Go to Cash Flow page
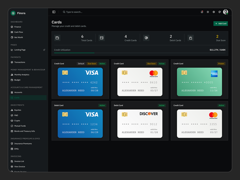Image resolution: width=240 pixels, height=180 pixels. point(28,32)
